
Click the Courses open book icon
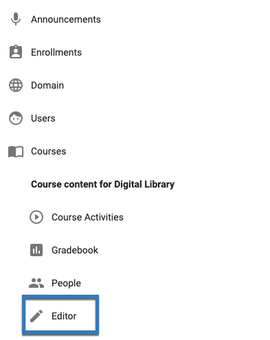click(x=16, y=152)
